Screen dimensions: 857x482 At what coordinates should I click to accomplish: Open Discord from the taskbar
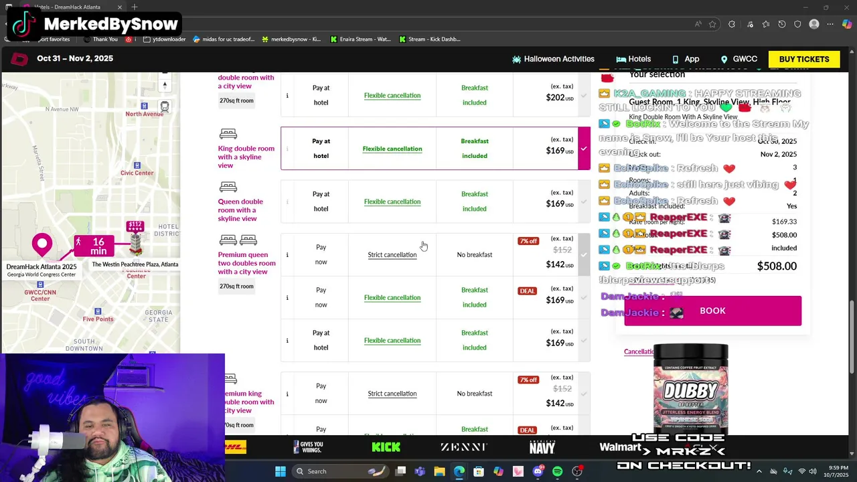pos(538,471)
